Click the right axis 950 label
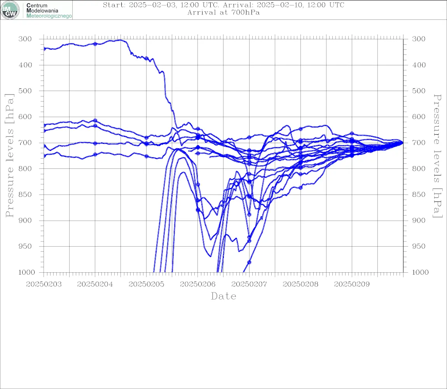The height and width of the screenshot is (389, 447). click(419, 246)
